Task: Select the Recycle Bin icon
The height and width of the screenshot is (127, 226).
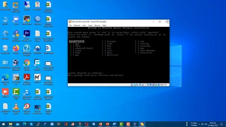Action: pos(5,49)
